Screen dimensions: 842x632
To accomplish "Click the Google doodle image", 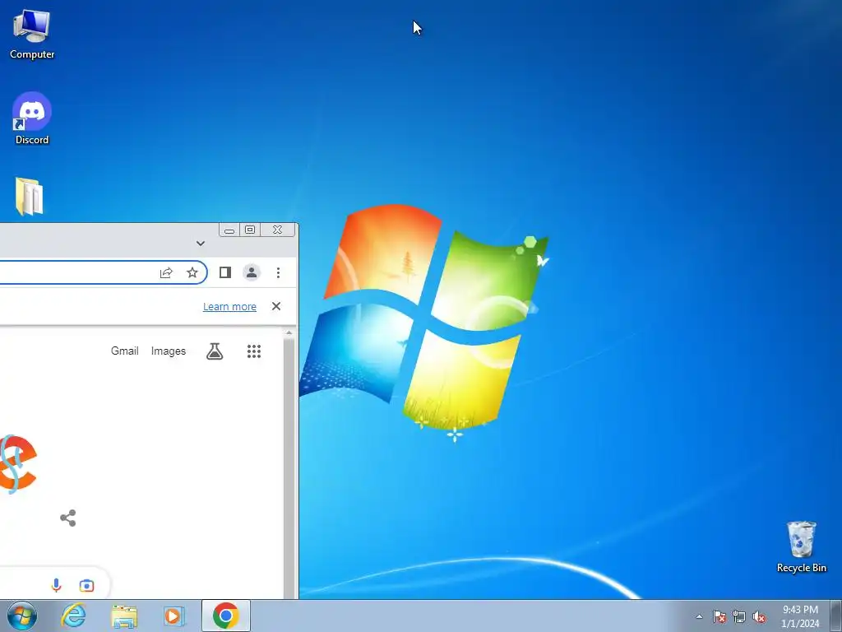I will point(18,464).
